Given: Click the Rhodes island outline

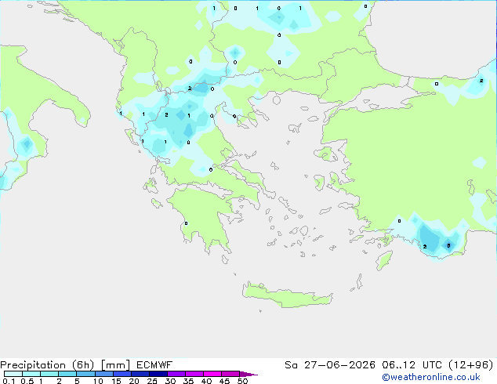Looking at the screenshot, I should click(384, 260).
